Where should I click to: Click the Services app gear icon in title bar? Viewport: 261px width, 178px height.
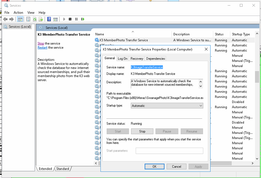click(x=6, y=5)
